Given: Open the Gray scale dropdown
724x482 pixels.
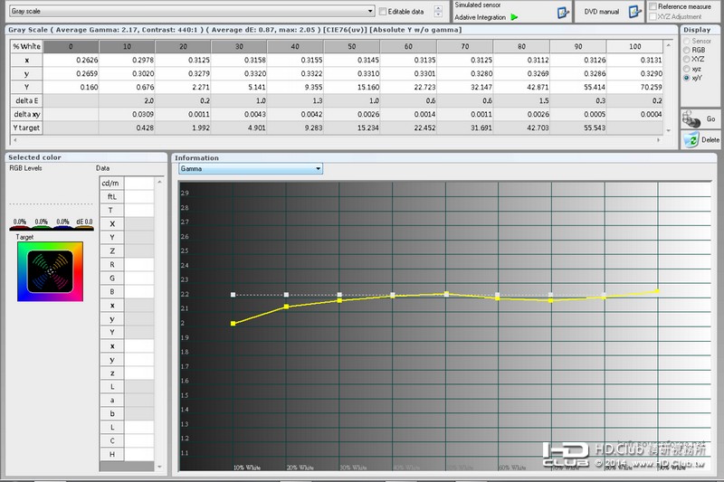Looking at the screenshot, I should (192, 11).
